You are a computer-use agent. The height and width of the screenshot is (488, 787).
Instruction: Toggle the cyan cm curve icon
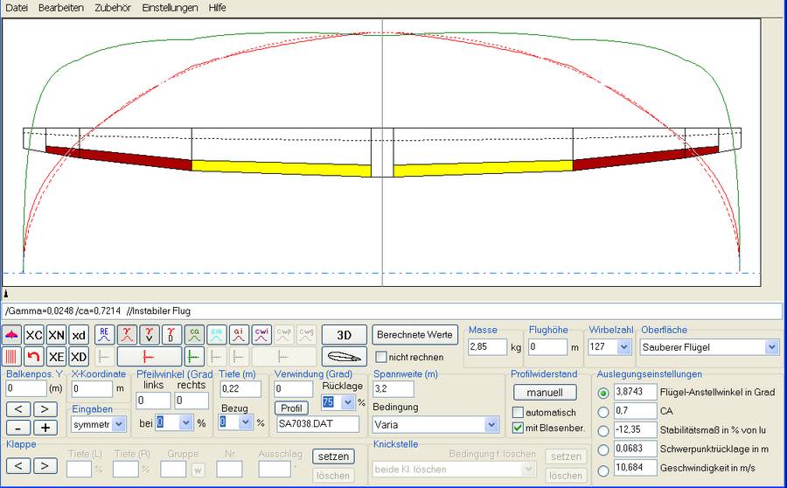(x=217, y=335)
